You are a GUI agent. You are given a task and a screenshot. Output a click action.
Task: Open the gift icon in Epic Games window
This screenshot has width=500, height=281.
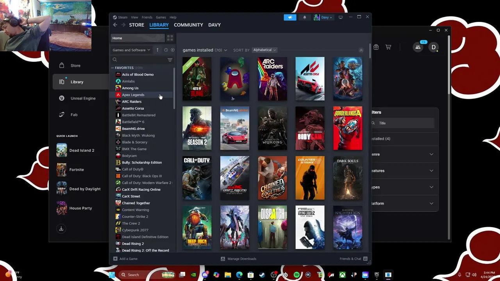point(376,47)
